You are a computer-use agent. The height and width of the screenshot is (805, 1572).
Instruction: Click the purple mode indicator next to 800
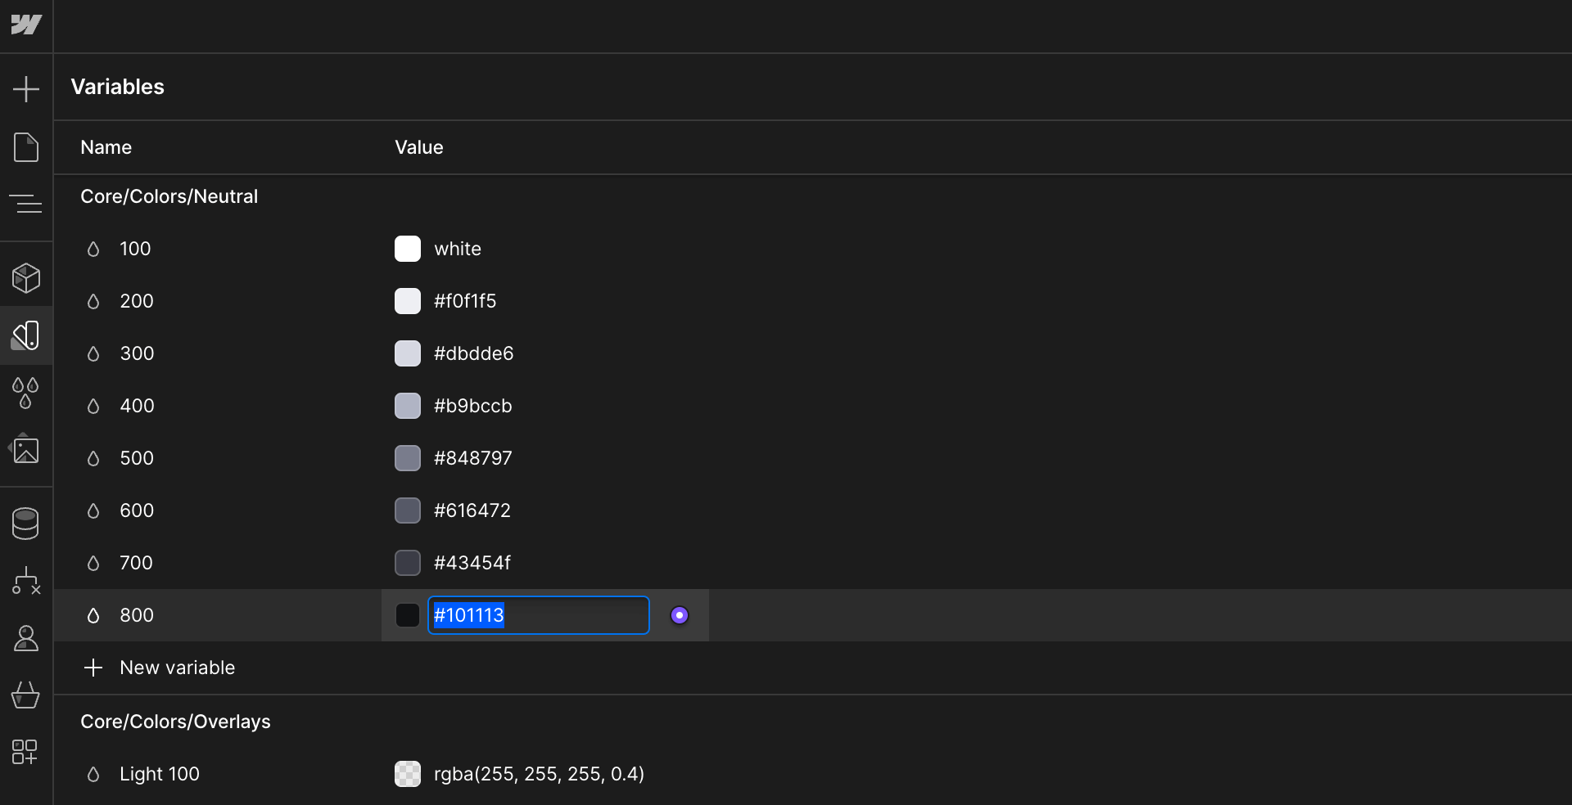(x=680, y=615)
